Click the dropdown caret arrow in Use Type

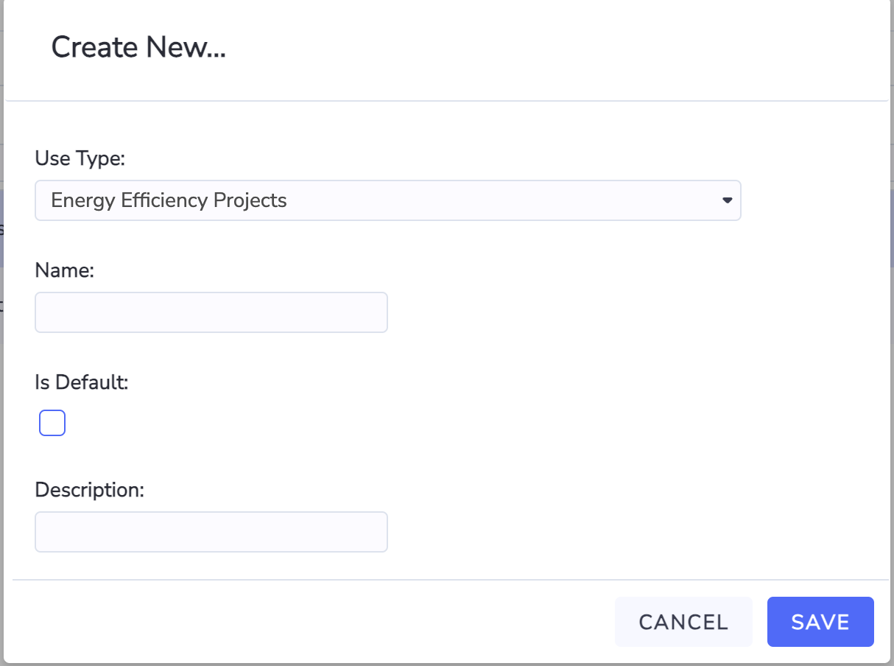[x=727, y=200]
